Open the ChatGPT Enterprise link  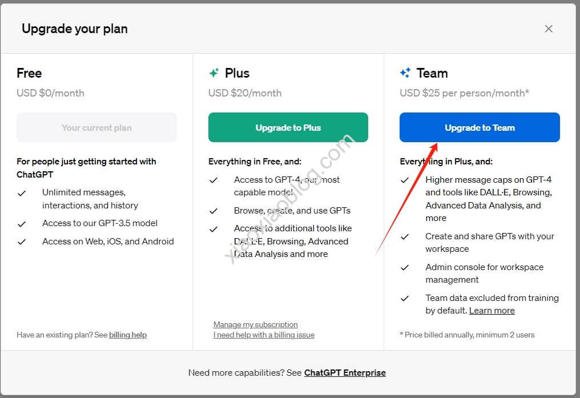pos(345,373)
